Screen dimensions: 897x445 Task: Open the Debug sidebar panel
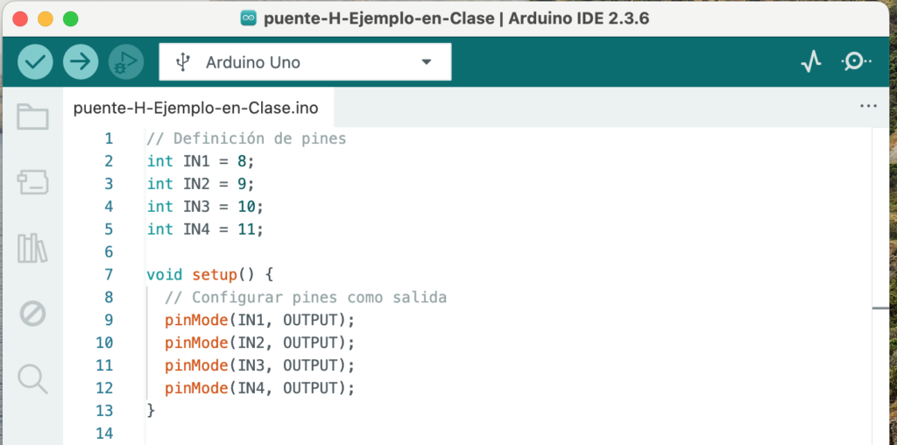click(32, 314)
